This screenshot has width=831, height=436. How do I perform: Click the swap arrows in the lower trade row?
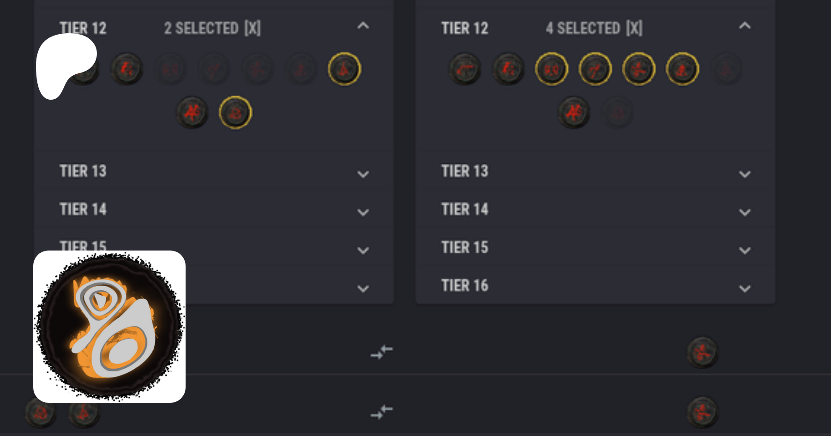381,412
